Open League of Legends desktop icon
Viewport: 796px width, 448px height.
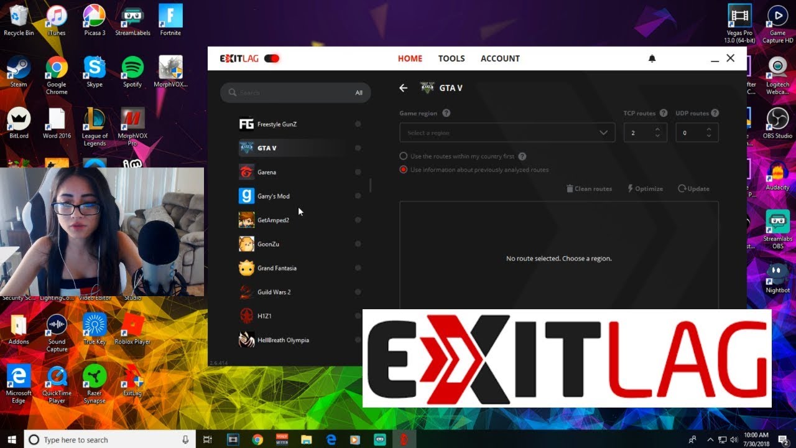tap(95, 127)
